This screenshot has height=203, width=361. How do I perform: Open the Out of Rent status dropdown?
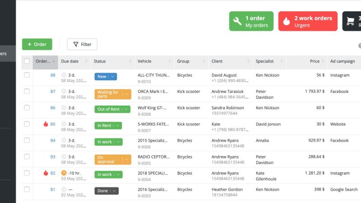112,109
